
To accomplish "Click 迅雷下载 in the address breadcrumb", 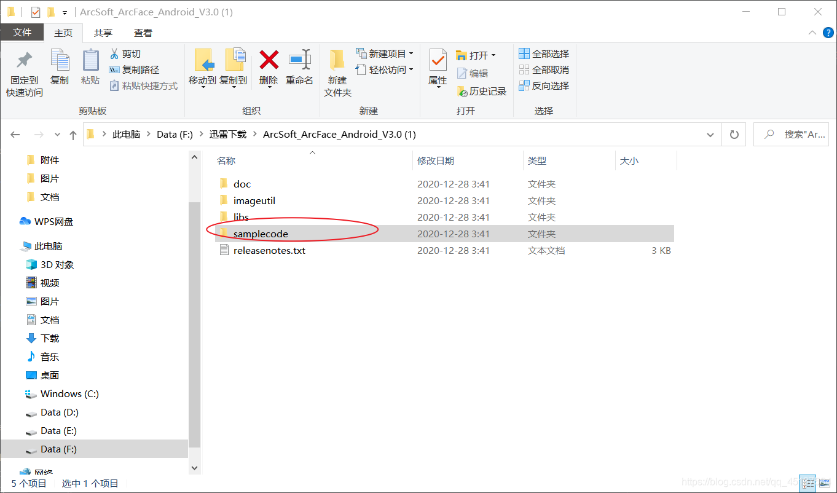I will 228,135.
